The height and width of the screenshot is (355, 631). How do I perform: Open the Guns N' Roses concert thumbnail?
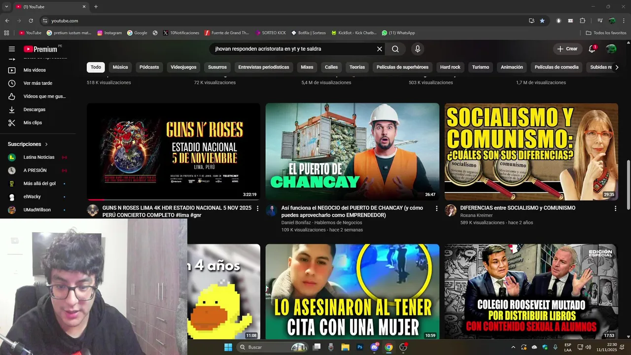(174, 151)
